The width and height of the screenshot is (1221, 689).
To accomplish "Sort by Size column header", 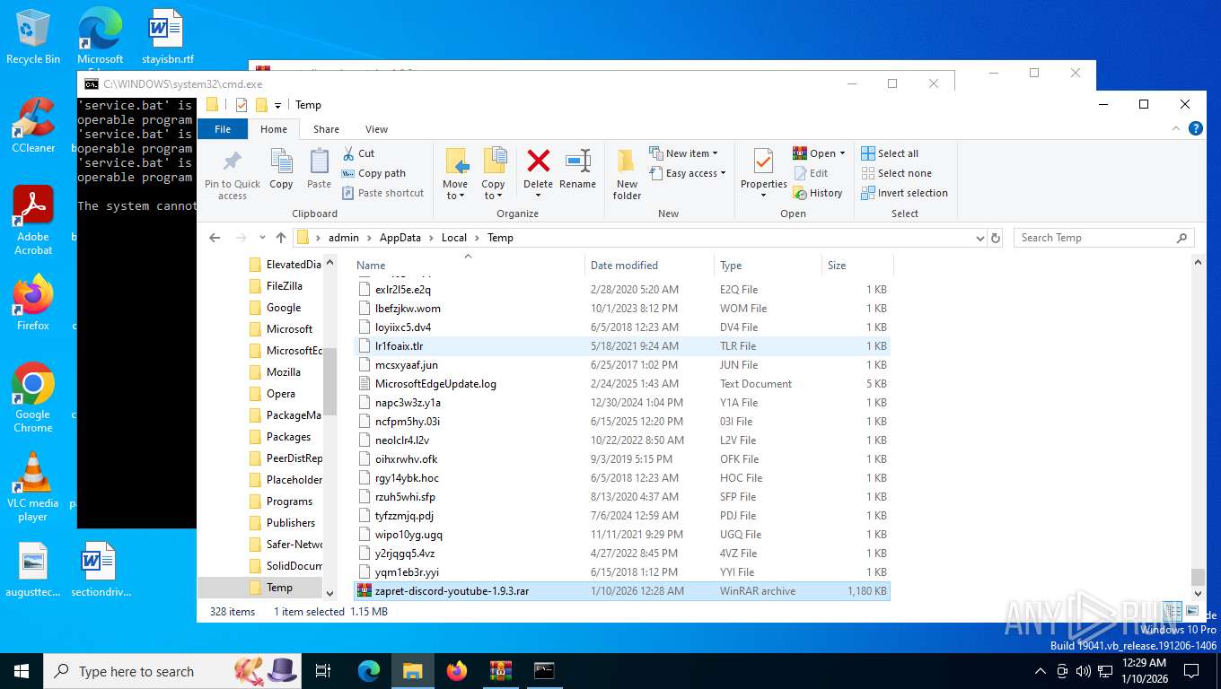I will coord(857,266).
